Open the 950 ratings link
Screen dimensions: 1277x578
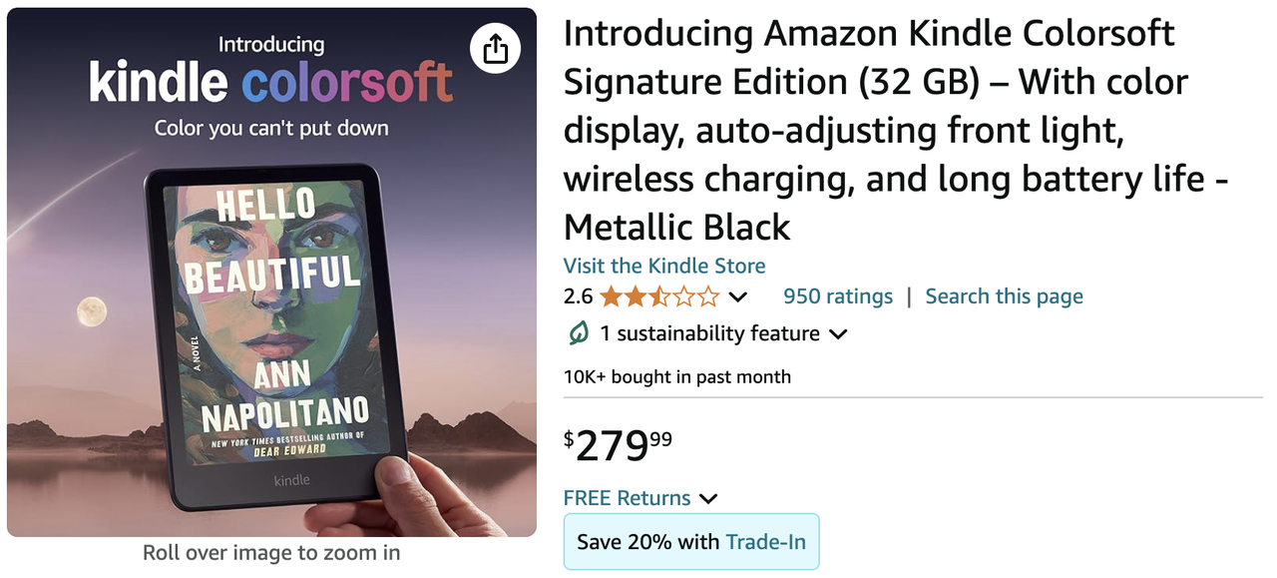(x=838, y=296)
